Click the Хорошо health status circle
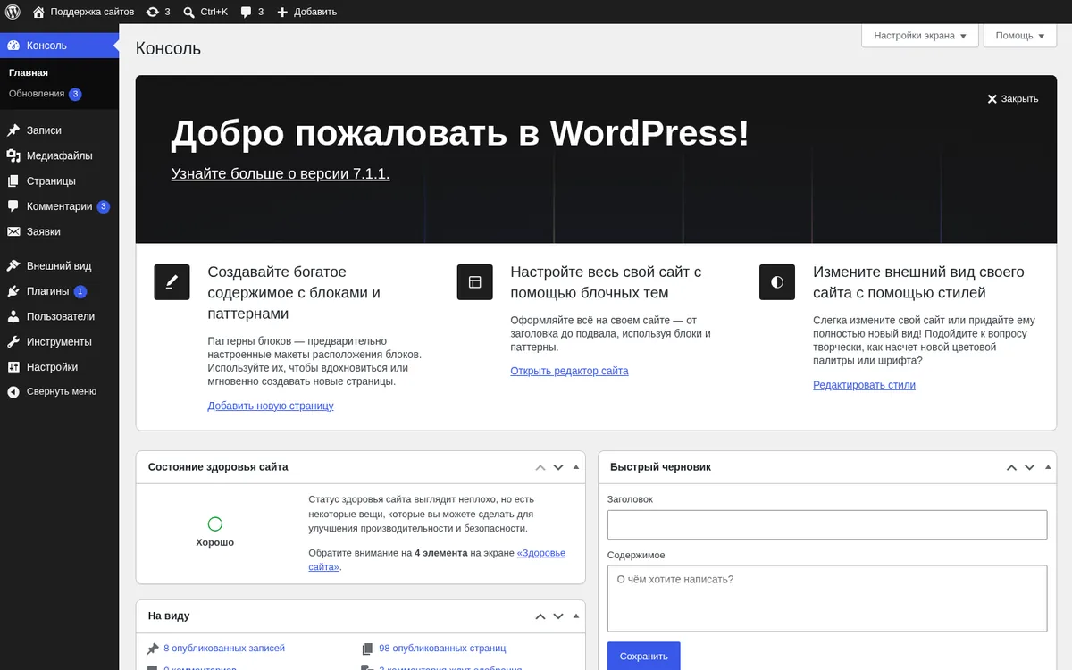Image resolution: width=1072 pixels, height=670 pixels. click(x=214, y=524)
